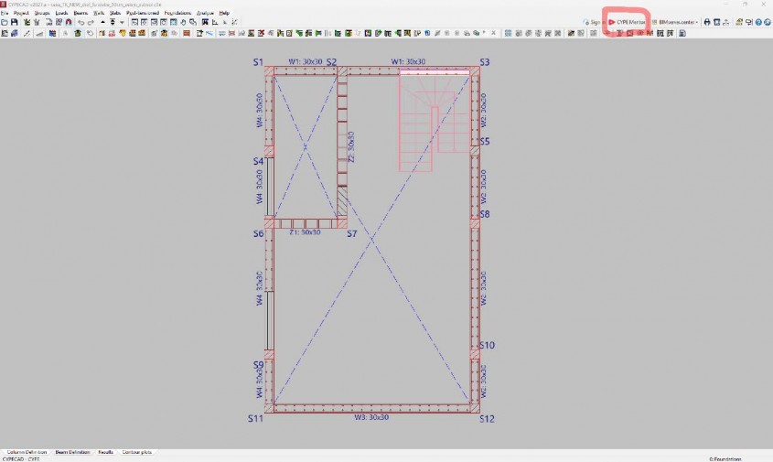Open the Post-tensioned menu
Screen dimensions: 773x462
143,13
